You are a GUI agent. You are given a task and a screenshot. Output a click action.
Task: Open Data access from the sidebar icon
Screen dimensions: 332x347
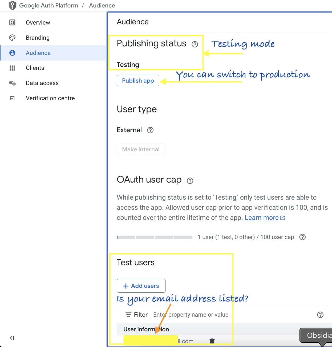click(12, 83)
